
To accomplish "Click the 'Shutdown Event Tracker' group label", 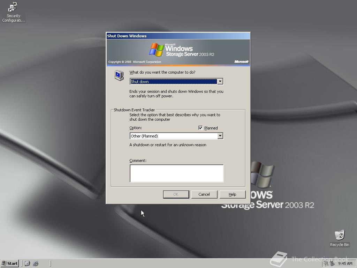I will [x=134, y=110].
